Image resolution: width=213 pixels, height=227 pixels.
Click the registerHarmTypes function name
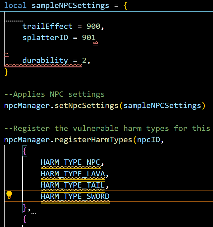coord(93,140)
